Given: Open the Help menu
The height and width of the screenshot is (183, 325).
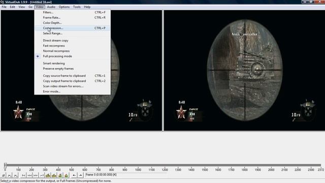Looking at the screenshot, I should (87, 7).
